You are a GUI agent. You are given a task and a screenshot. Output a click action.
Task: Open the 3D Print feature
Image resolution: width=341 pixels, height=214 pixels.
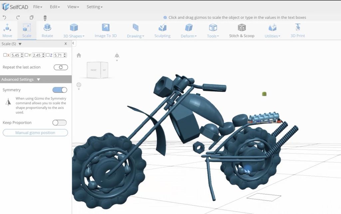[x=297, y=31]
